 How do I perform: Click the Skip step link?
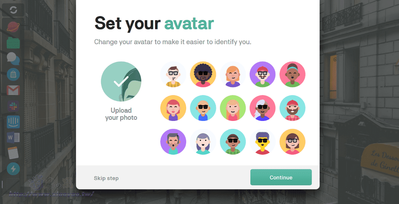106,178
